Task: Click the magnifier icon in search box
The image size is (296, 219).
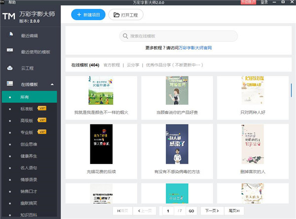Action: coord(125,36)
